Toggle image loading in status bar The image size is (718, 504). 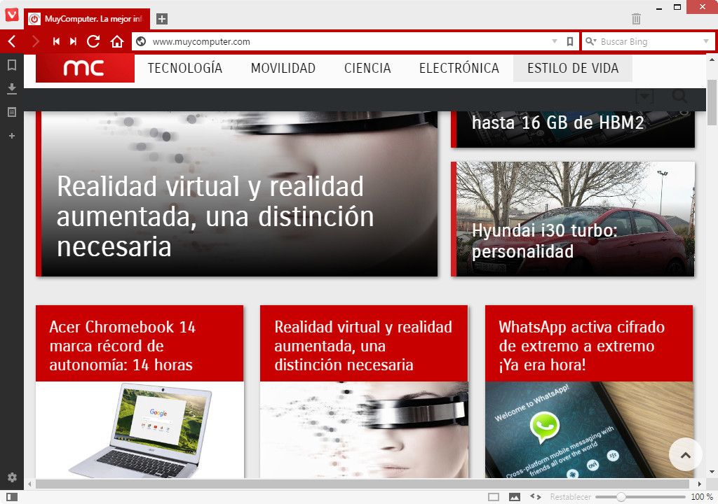pos(515,496)
